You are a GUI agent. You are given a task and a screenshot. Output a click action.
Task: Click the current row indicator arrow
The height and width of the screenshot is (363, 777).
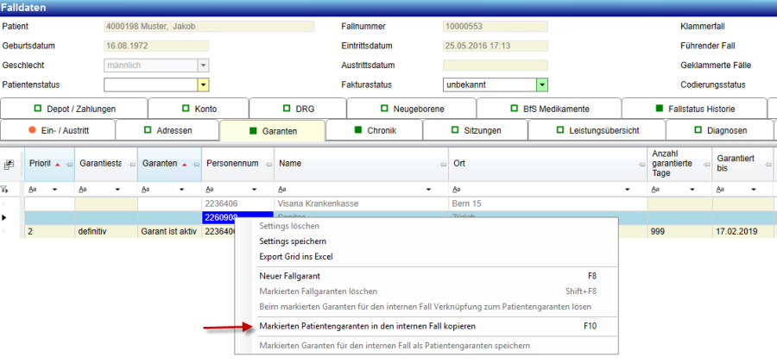click(x=6, y=217)
